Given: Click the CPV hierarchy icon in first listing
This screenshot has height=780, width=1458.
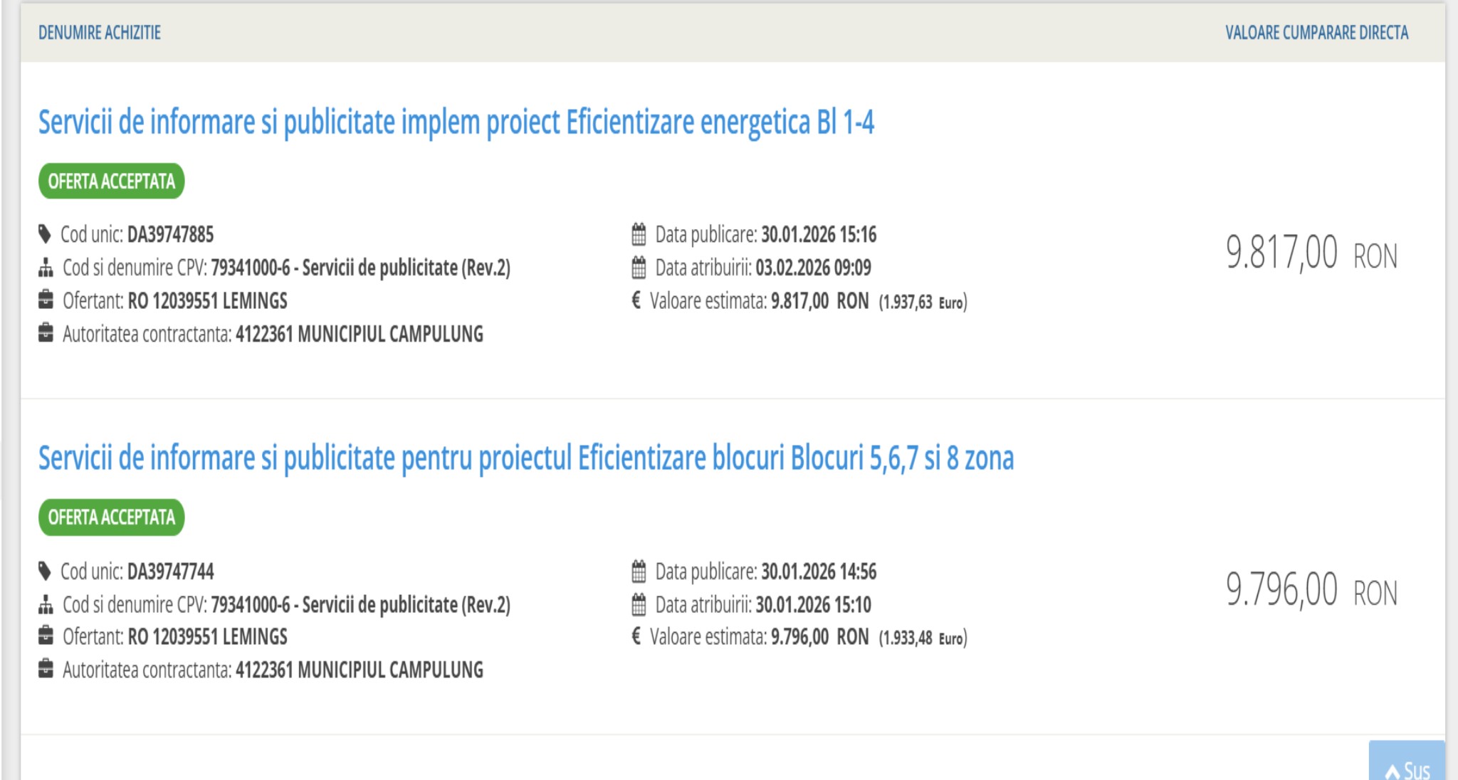Looking at the screenshot, I should tap(46, 268).
